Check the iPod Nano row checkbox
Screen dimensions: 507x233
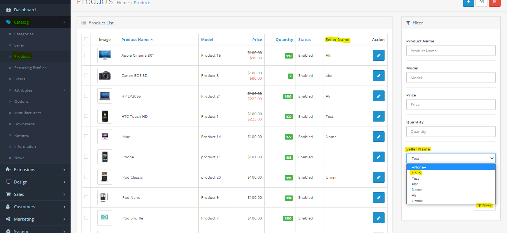86,197
